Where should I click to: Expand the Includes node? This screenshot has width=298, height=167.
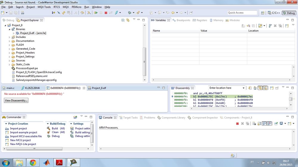(x=9, y=37)
